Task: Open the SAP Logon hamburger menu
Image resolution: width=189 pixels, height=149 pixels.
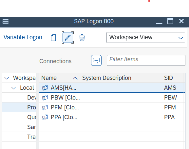Action: pos(6,21)
